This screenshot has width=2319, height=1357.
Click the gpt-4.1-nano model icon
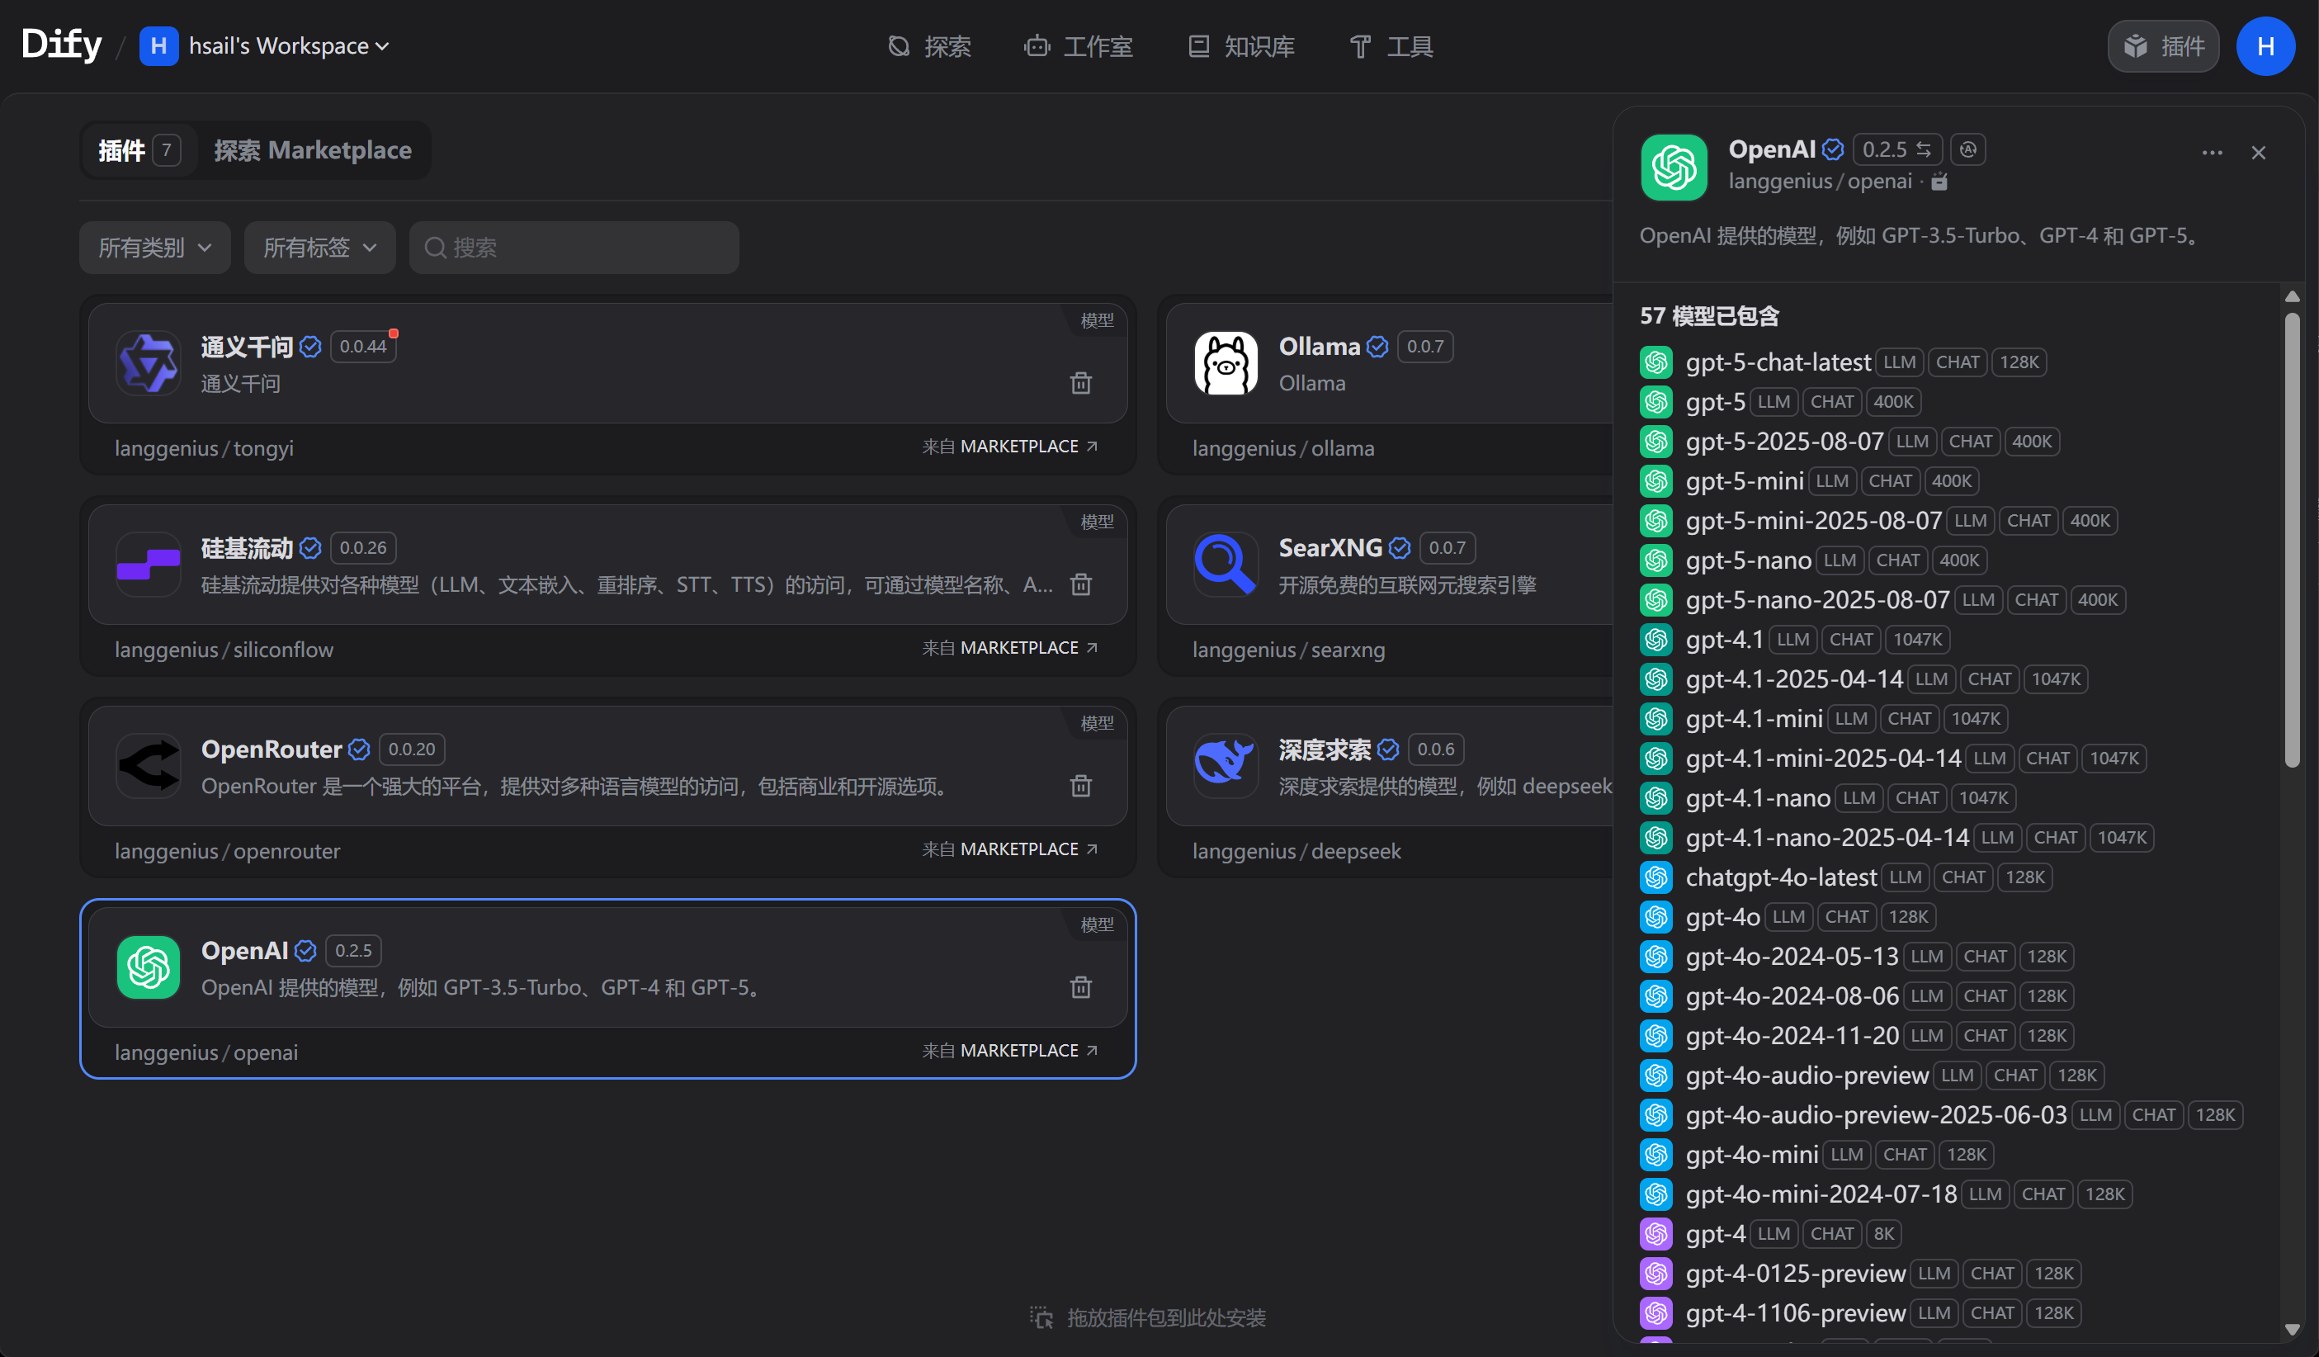[1656, 797]
